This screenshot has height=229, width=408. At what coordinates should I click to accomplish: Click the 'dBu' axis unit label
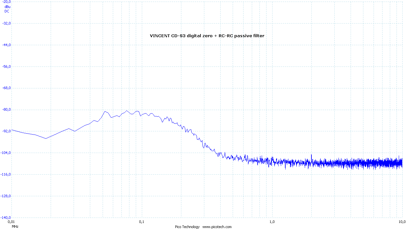tap(7, 6)
